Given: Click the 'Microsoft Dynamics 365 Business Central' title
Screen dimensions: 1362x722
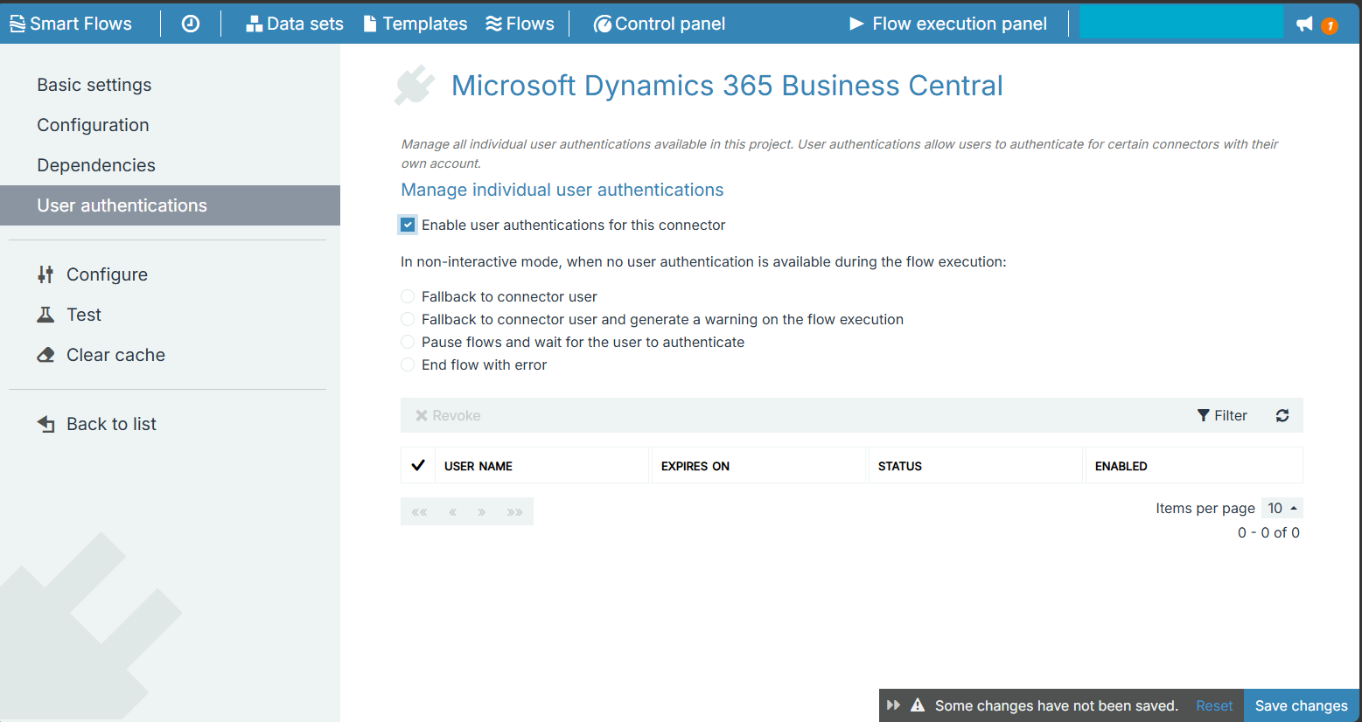Looking at the screenshot, I should (727, 86).
